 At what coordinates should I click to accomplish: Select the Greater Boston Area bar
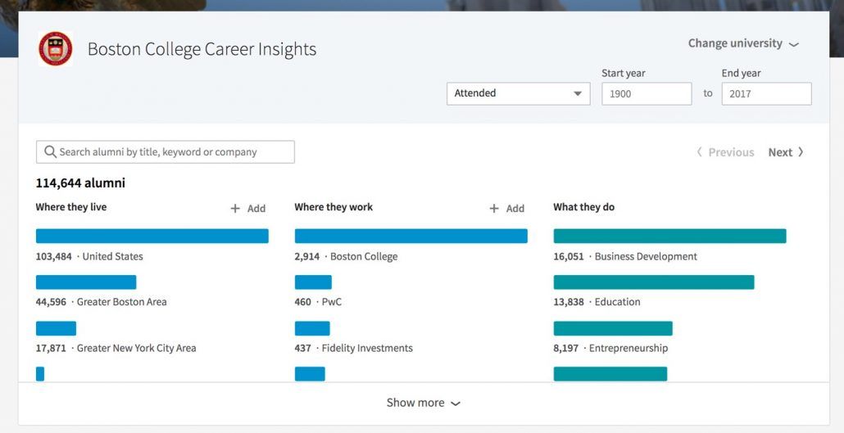tap(86, 282)
